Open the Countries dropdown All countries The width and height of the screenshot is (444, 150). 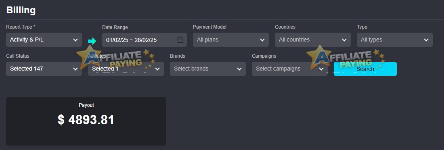(x=312, y=40)
